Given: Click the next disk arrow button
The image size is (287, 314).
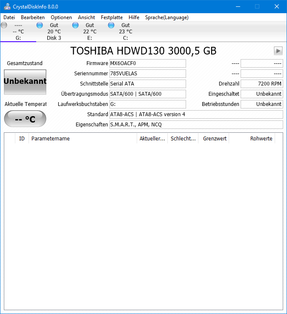Looking at the screenshot, I should [278, 51].
